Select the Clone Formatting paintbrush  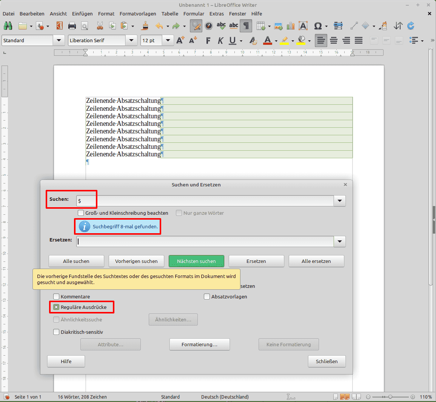[145, 26]
